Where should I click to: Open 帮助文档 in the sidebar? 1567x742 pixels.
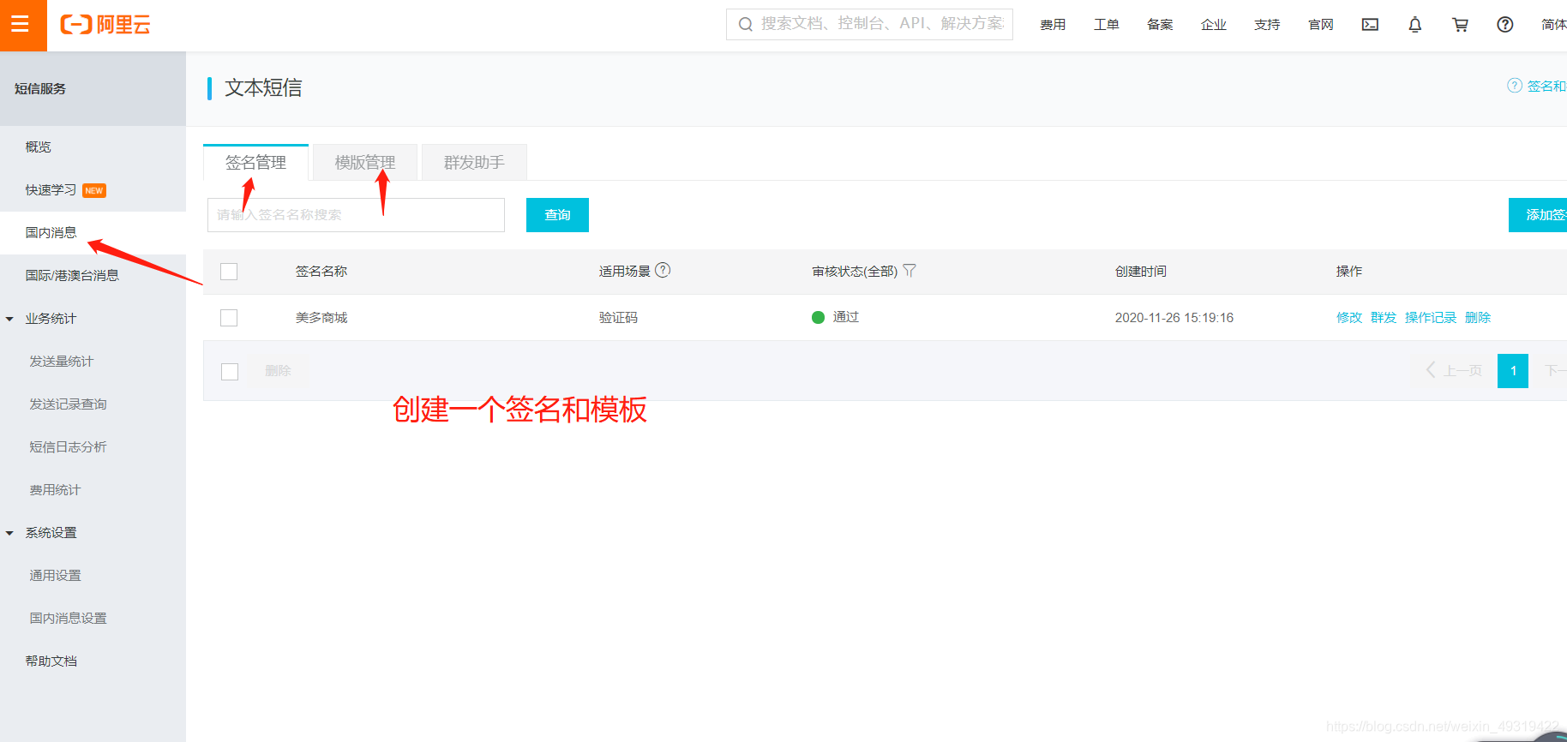coord(51,661)
